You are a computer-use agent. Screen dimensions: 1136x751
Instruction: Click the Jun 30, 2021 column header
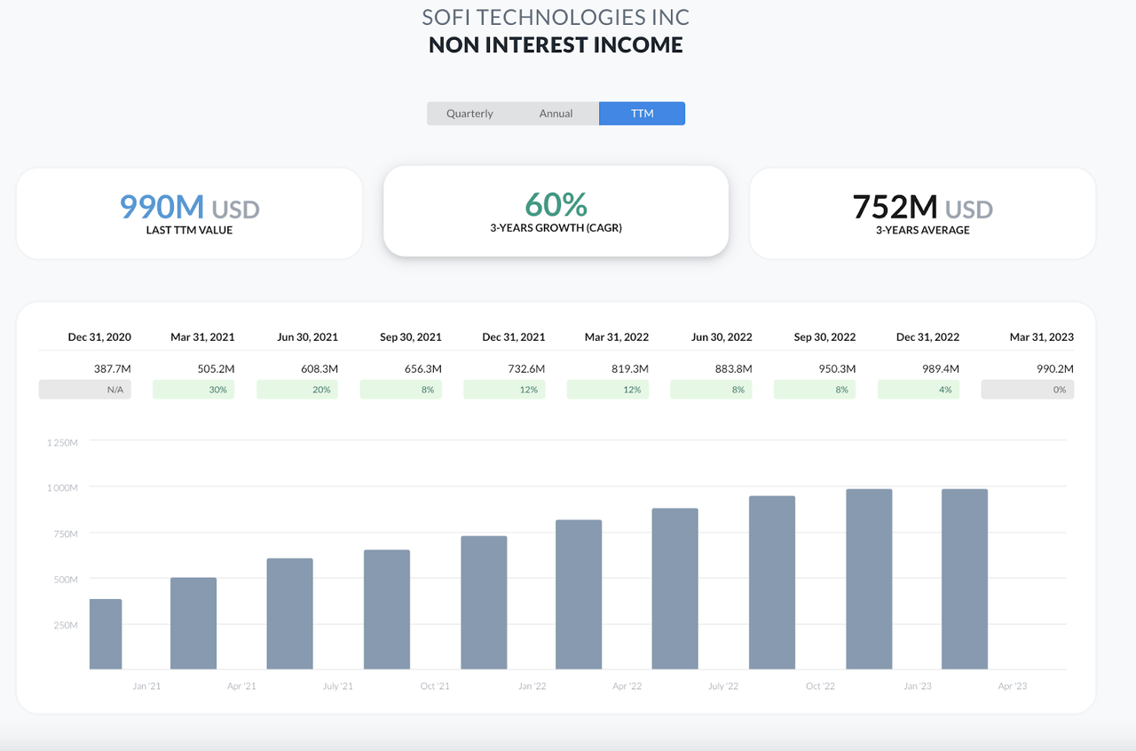pyautogui.click(x=307, y=337)
